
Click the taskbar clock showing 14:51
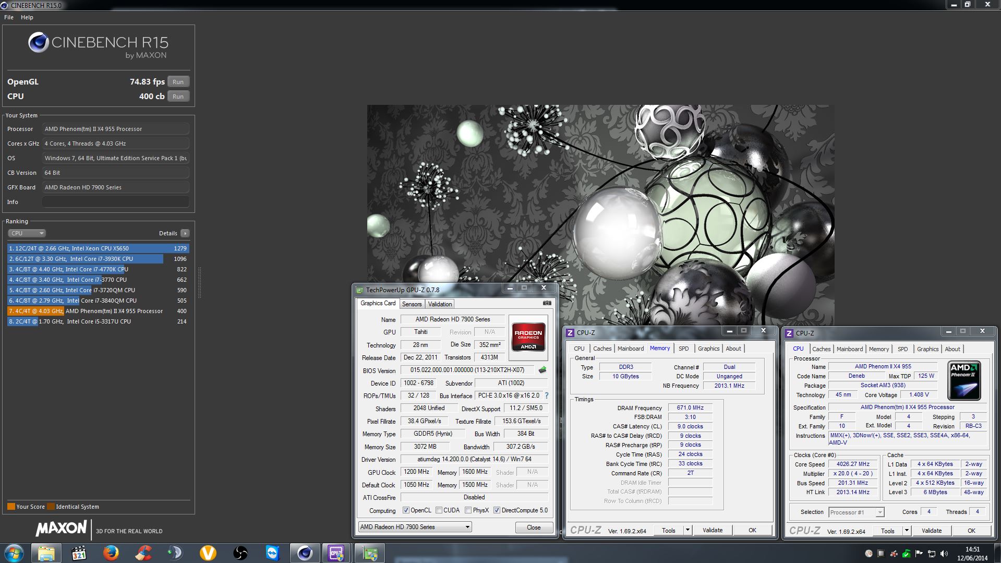(972, 553)
